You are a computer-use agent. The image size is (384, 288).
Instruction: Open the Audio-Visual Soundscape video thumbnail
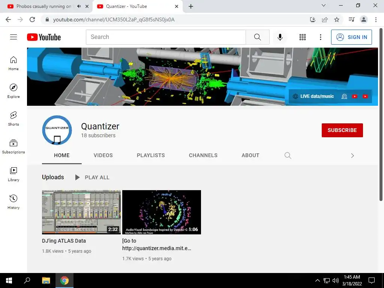[162, 212]
